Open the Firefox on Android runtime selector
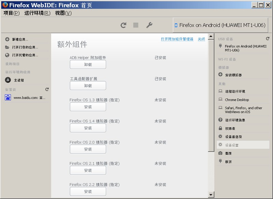The image size is (273, 199). tap(220, 25)
